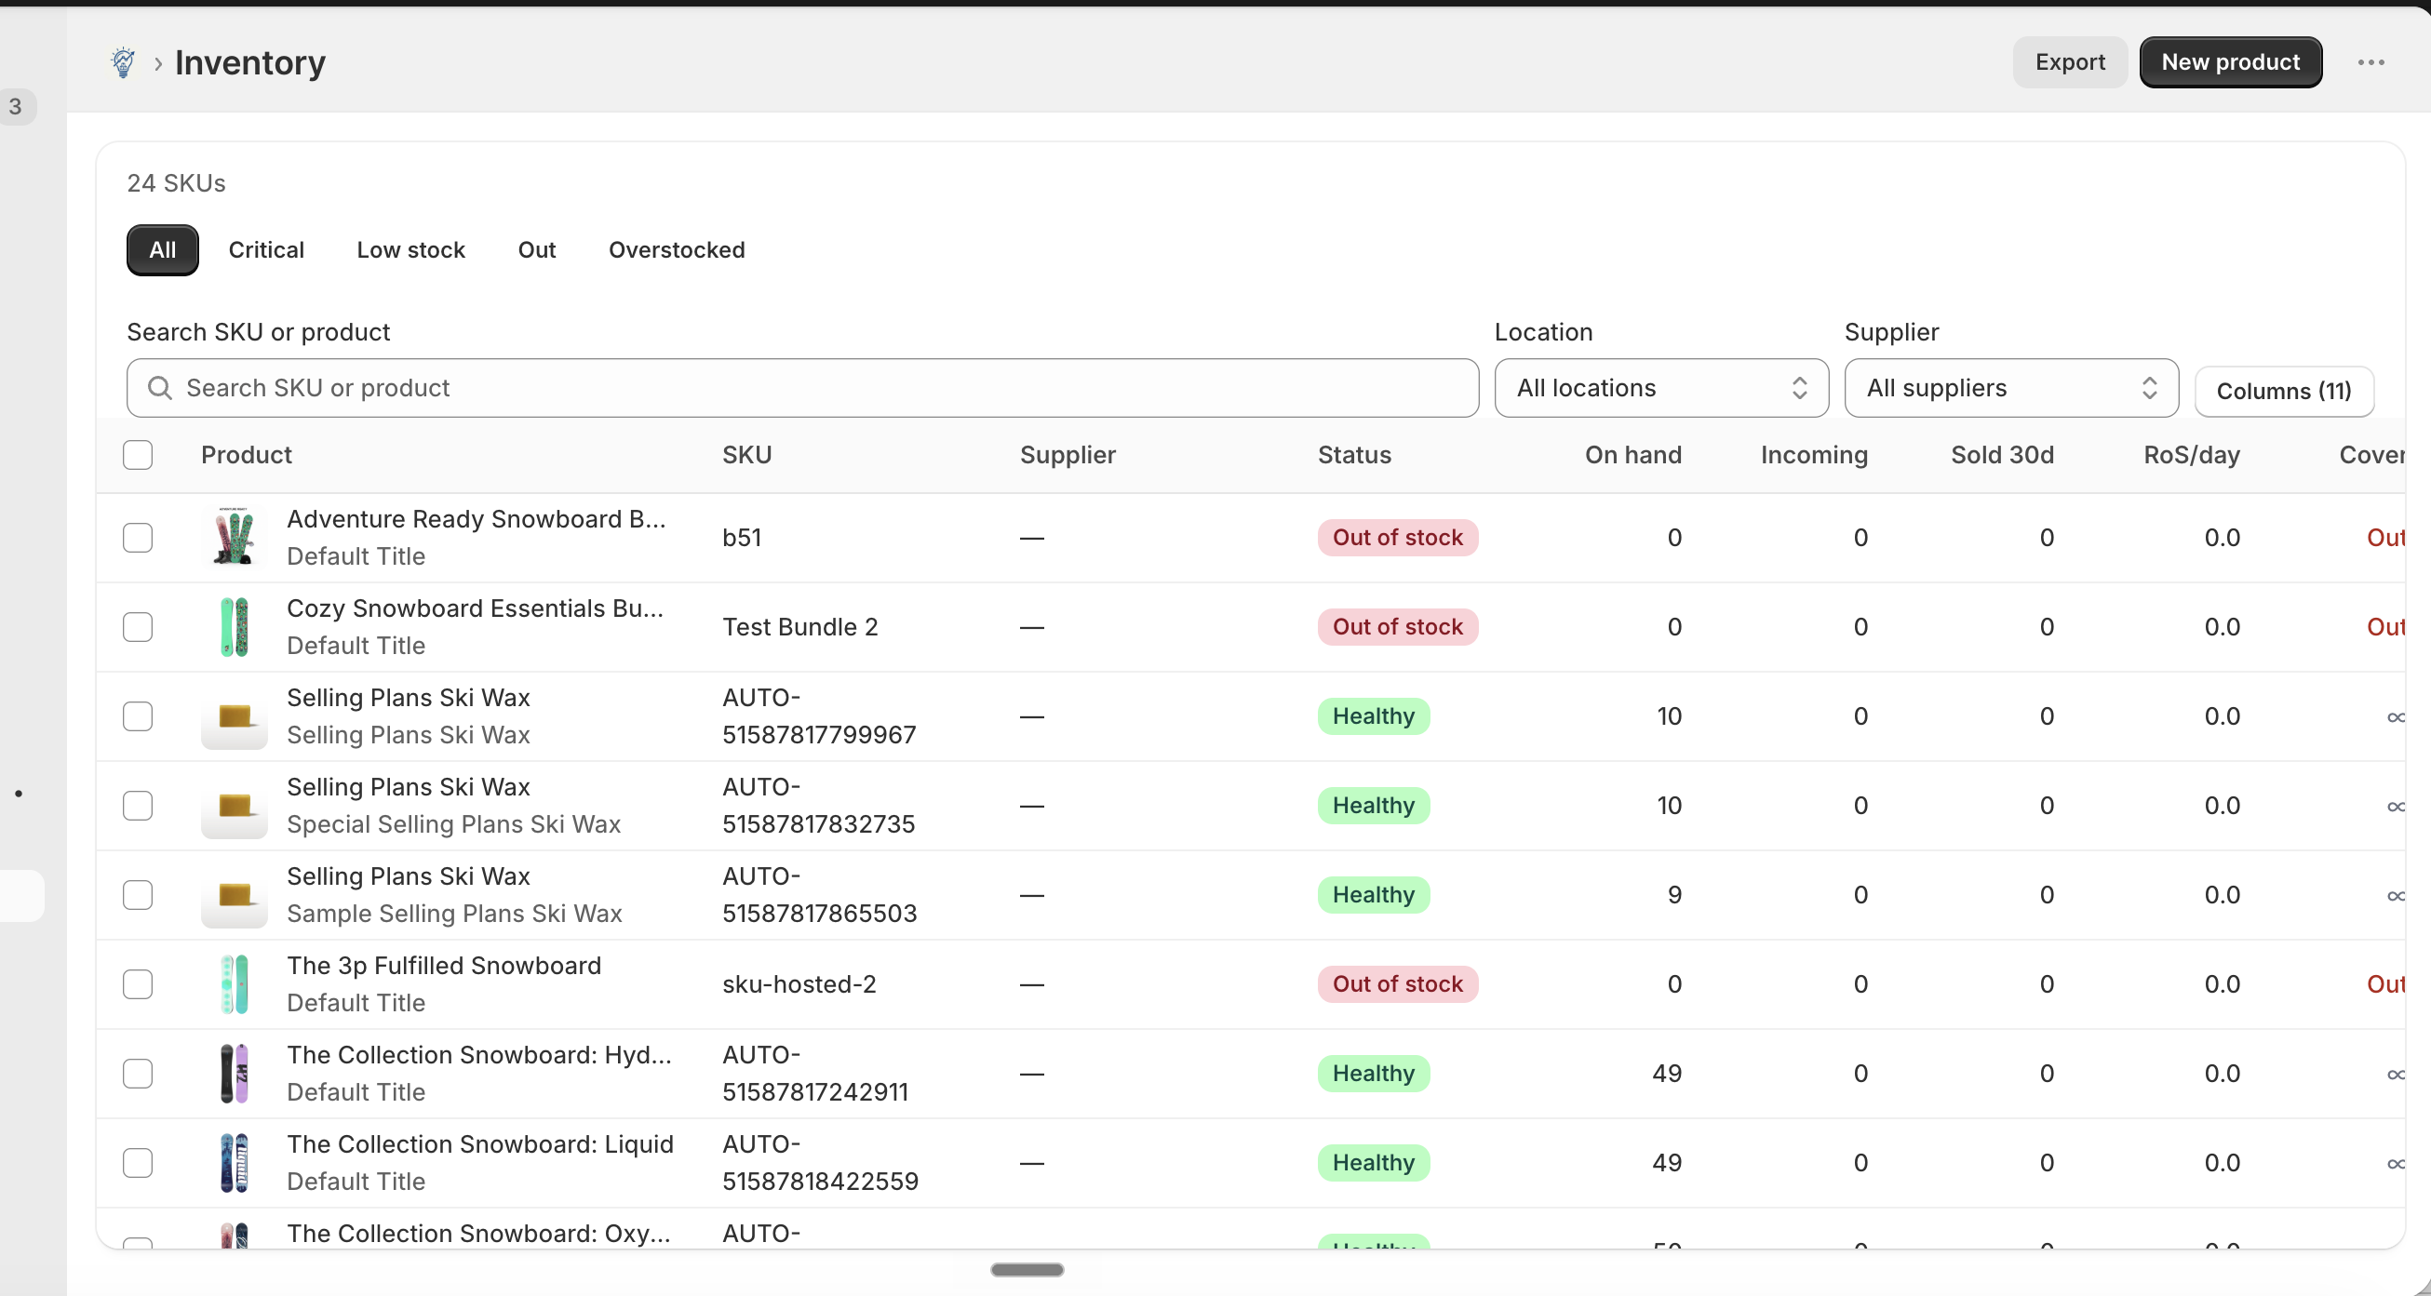Toggle the select-all checkbox in table header
The image size is (2431, 1296).
coord(138,455)
